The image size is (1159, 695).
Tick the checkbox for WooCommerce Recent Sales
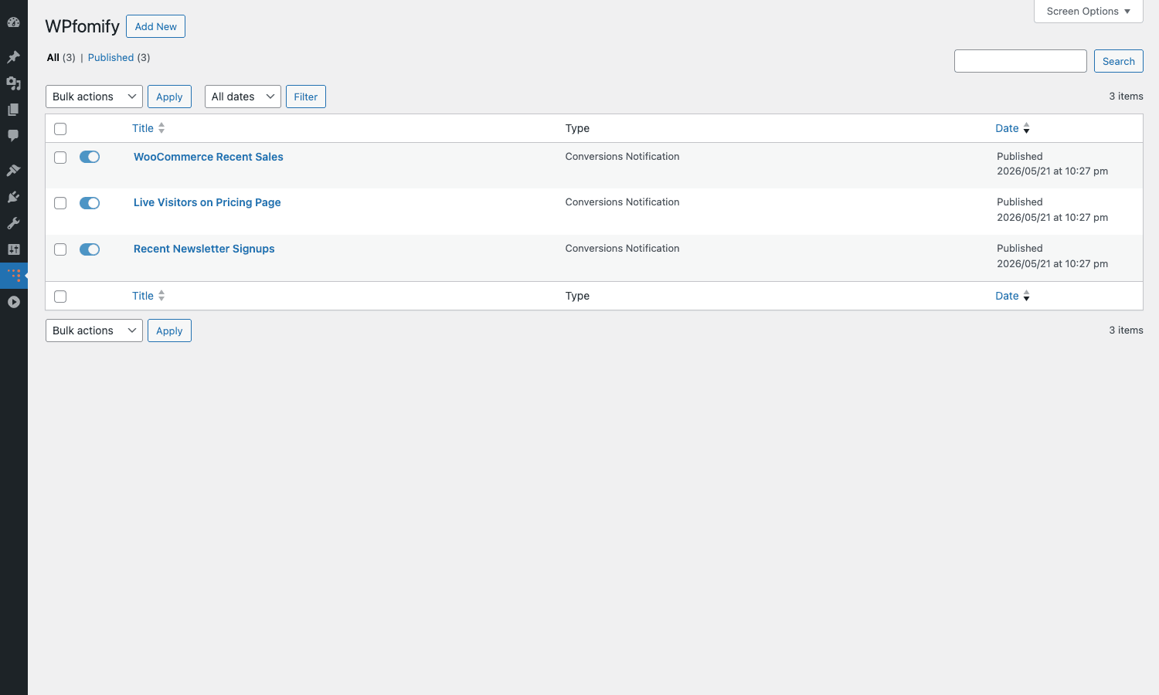pos(60,158)
